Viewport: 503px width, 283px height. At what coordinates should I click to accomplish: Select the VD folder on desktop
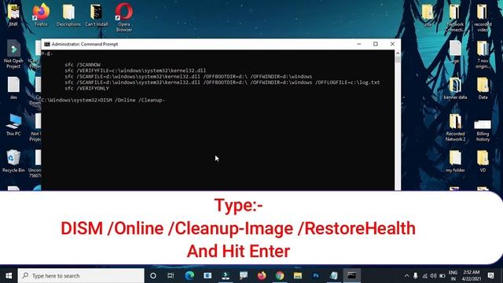tap(483, 161)
